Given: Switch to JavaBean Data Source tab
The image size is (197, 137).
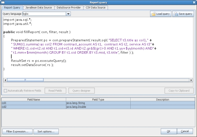Looking at the screenshot, I should [38, 7].
